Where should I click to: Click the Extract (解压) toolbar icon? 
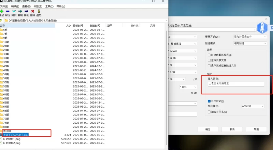pyautogui.click(x=8, y=11)
